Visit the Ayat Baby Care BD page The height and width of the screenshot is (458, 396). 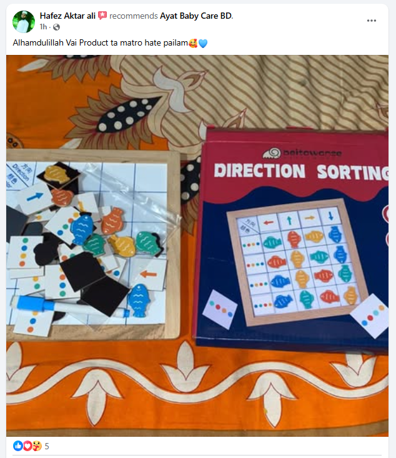196,16
